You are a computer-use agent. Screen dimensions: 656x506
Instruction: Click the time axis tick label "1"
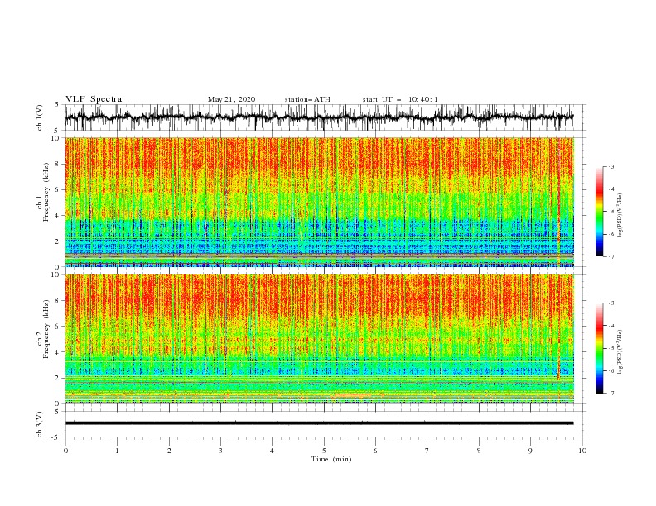point(117,451)
